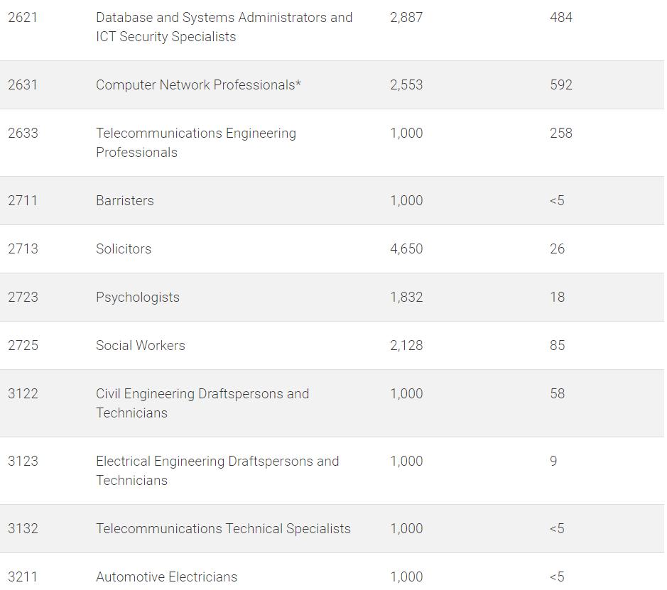Select the Psychologists occupation name
667x590 pixels.
point(137,297)
